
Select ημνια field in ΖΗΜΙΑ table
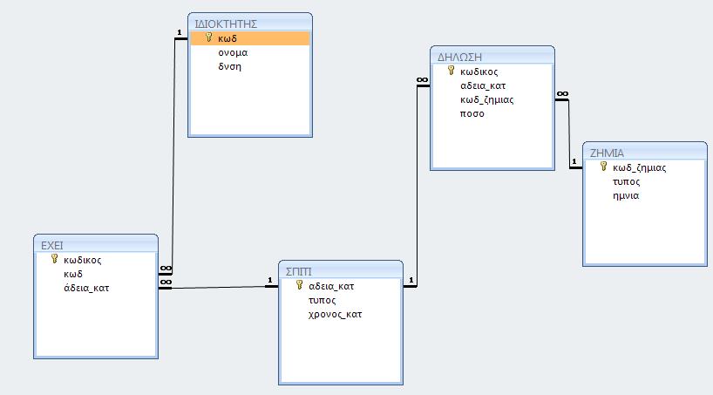pos(645,195)
